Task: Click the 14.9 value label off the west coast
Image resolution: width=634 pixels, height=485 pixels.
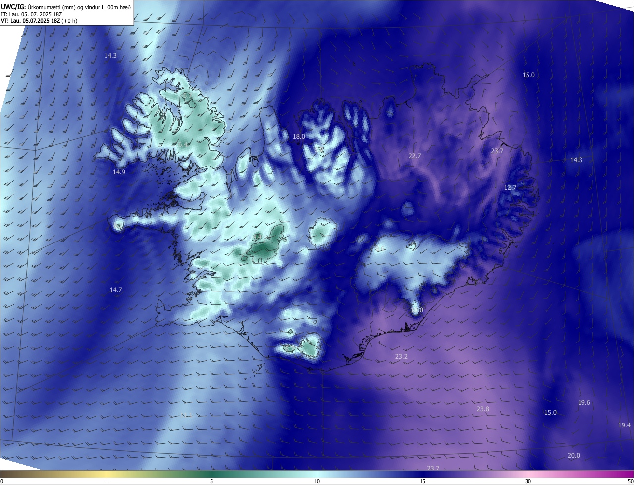Action: tap(119, 172)
